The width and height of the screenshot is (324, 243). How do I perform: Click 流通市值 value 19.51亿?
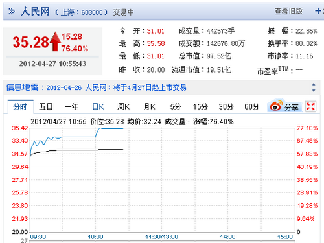[x=219, y=70]
